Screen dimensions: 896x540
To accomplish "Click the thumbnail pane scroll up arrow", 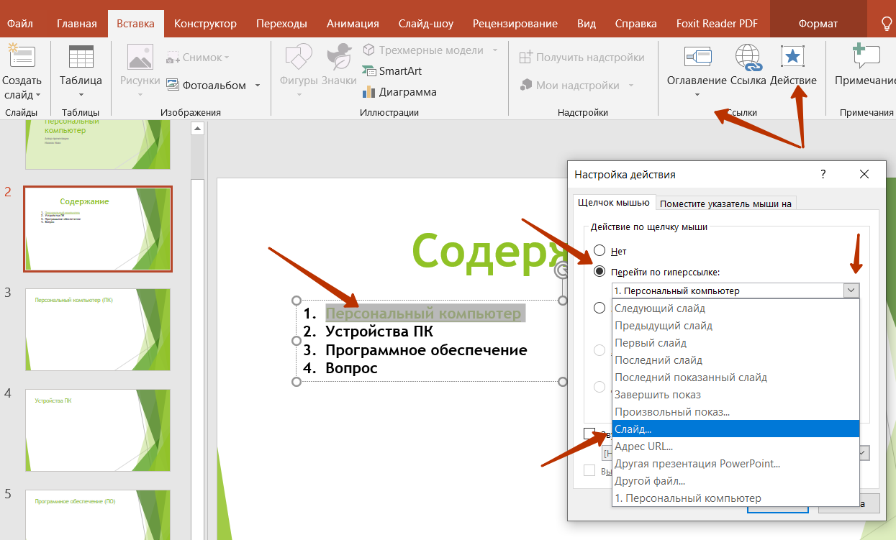I will coord(197,129).
